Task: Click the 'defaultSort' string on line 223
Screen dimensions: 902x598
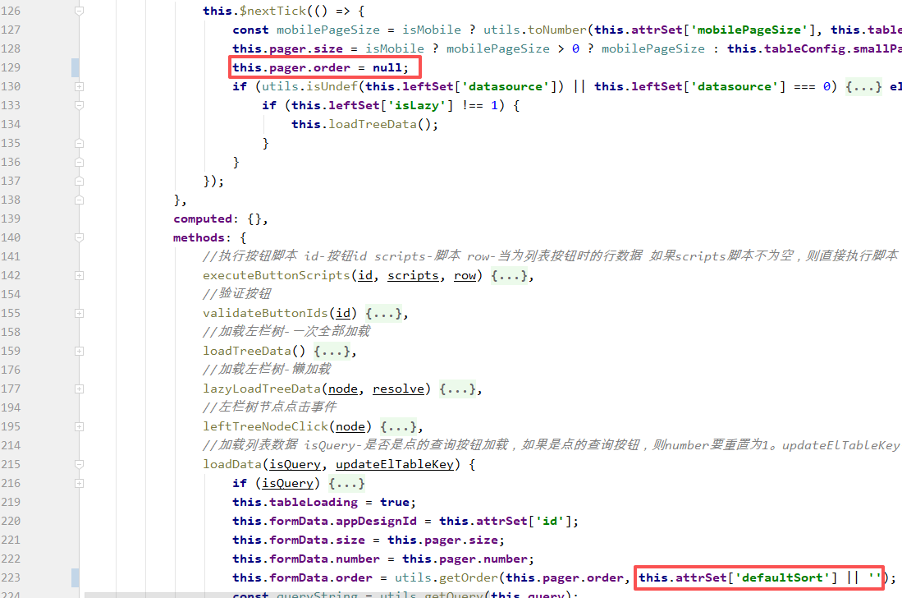Action: coord(783,577)
